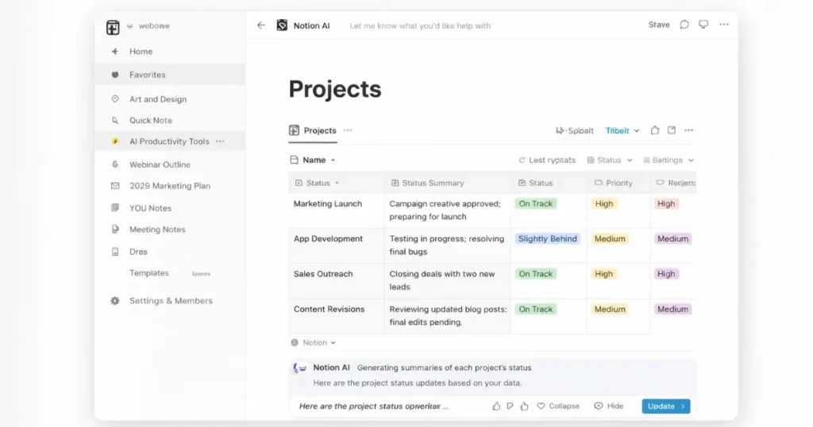Click the Slightly Behind status tag
The height and width of the screenshot is (427, 813).
point(548,239)
